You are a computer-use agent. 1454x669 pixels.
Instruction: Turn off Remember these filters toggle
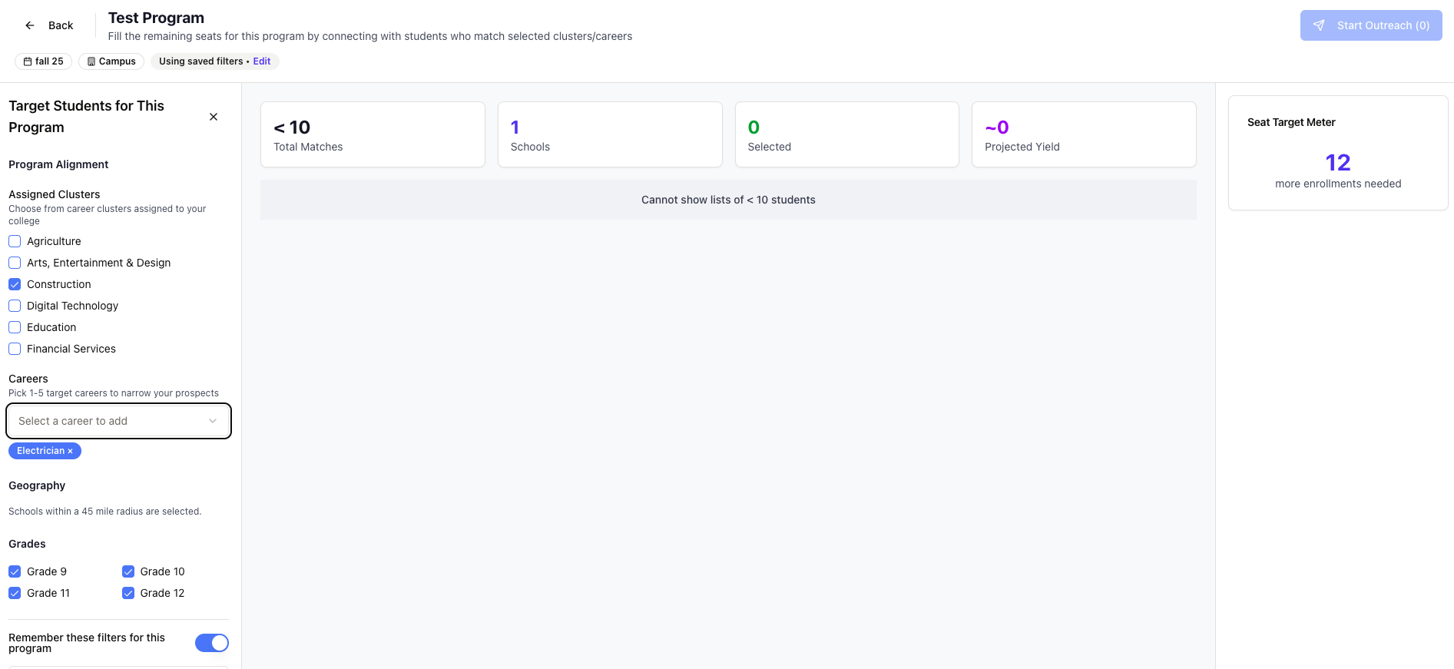pyautogui.click(x=211, y=643)
